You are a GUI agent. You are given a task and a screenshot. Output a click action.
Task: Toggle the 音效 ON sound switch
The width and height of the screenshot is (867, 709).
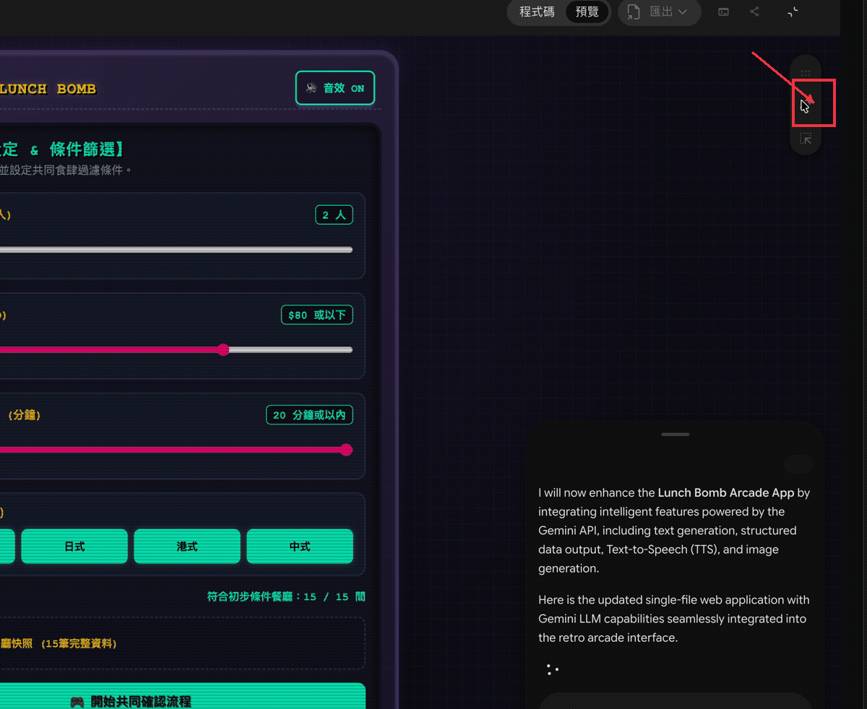point(335,88)
